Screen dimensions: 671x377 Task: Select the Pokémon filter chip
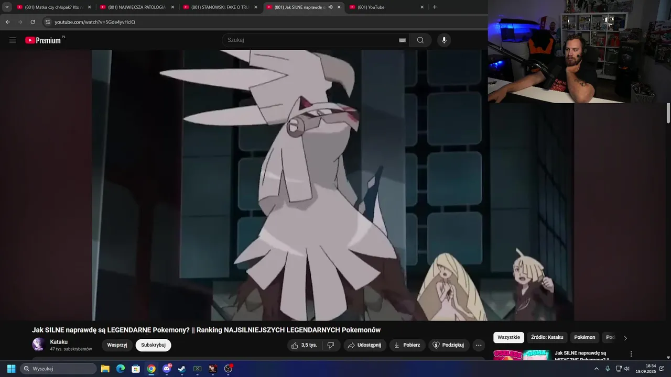[x=585, y=338]
